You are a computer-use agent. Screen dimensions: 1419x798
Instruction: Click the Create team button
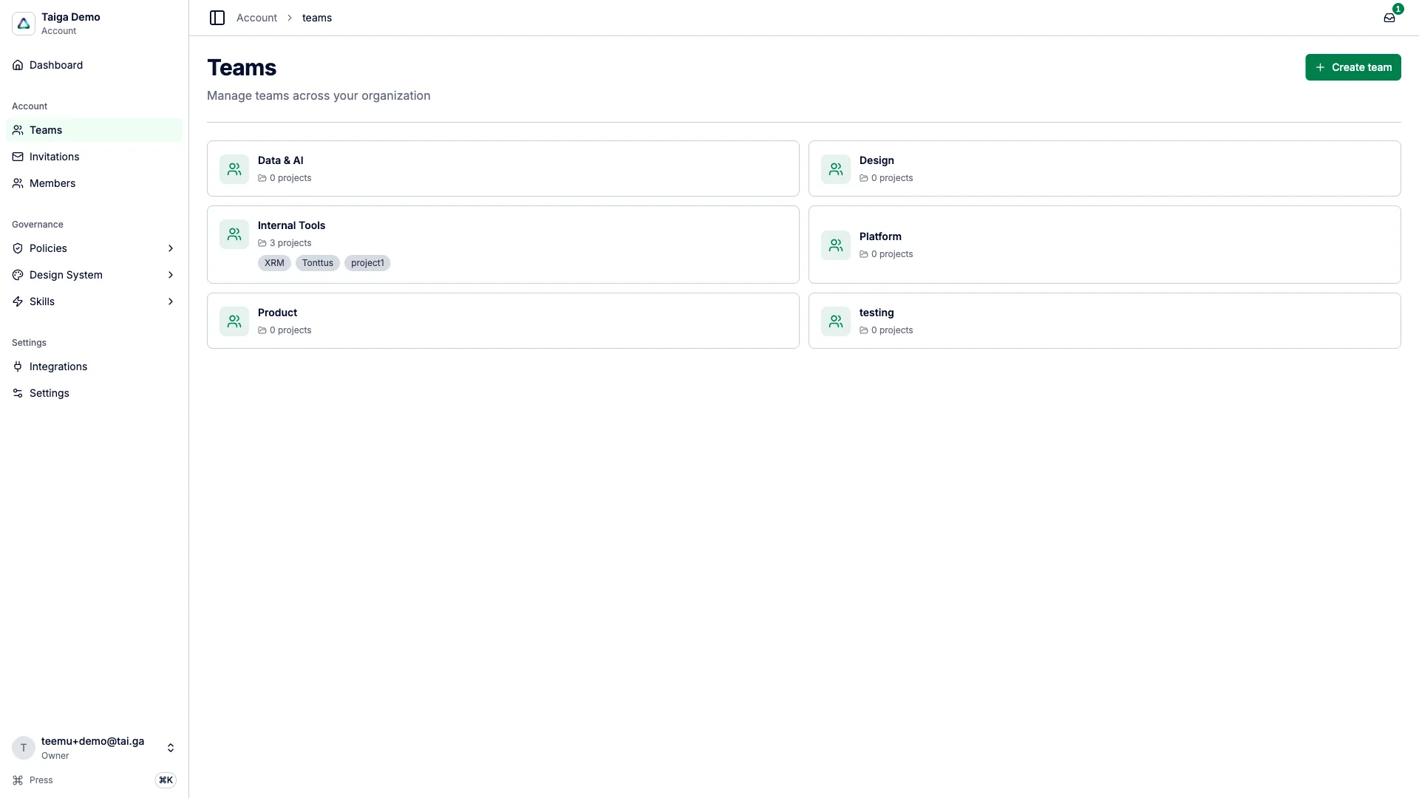point(1352,67)
